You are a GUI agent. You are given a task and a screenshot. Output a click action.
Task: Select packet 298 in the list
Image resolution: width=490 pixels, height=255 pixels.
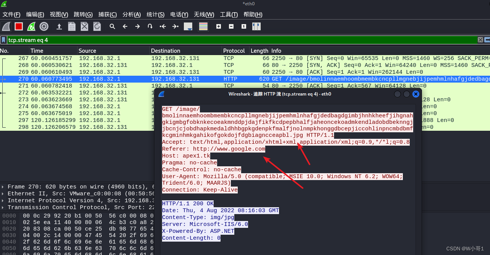click(77, 127)
